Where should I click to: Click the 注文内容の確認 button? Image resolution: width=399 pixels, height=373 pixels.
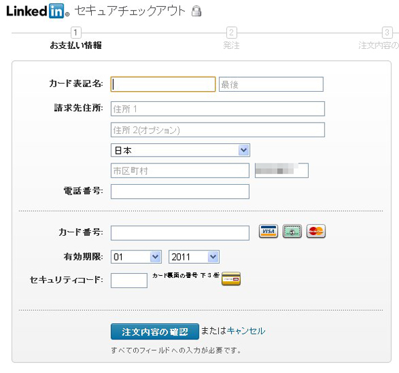[x=155, y=331]
